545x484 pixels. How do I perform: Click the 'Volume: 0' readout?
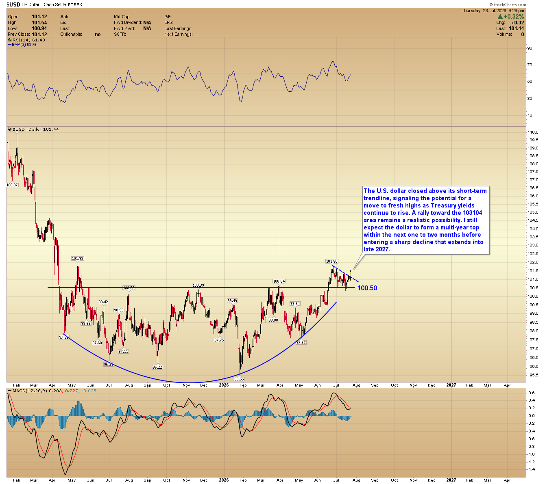point(510,34)
